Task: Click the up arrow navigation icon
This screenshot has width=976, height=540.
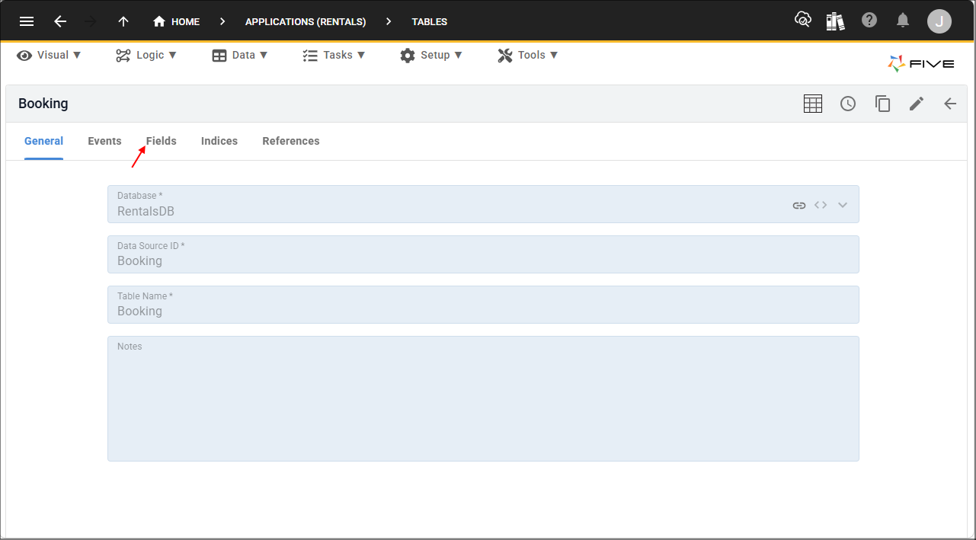Action: click(x=123, y=21)
